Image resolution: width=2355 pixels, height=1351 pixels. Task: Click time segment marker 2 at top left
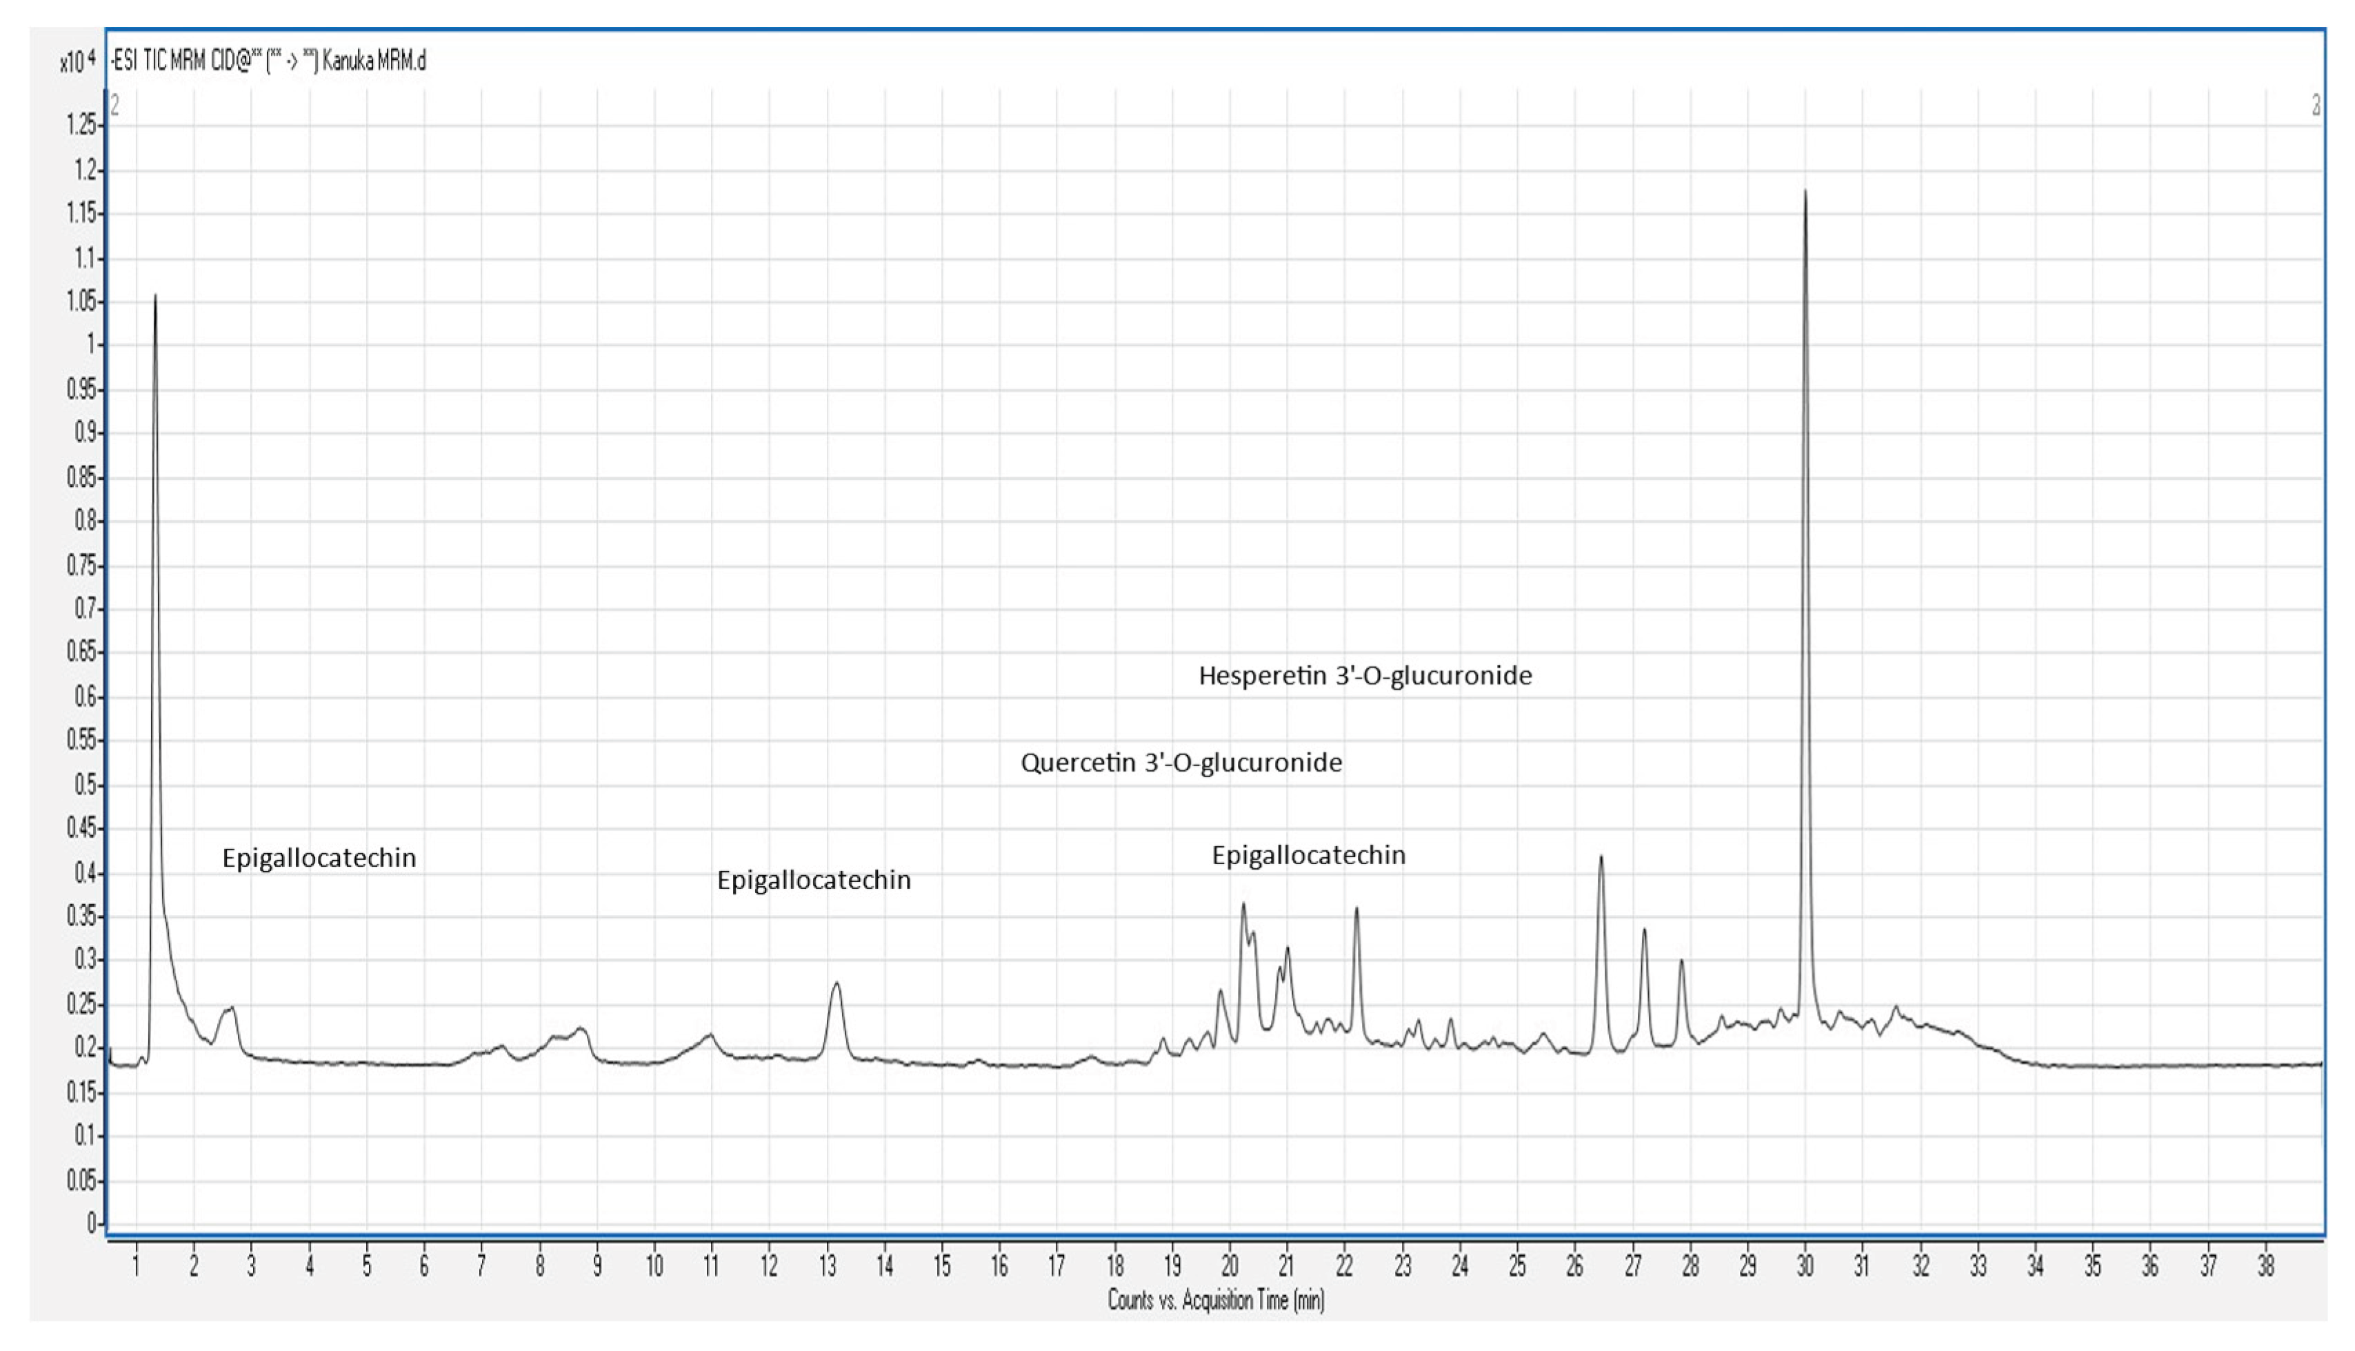point(115,105)
